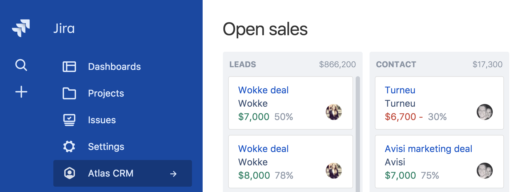Click the Projects folder icon
The image size is (513, 192).
click(x=69, y=93)
